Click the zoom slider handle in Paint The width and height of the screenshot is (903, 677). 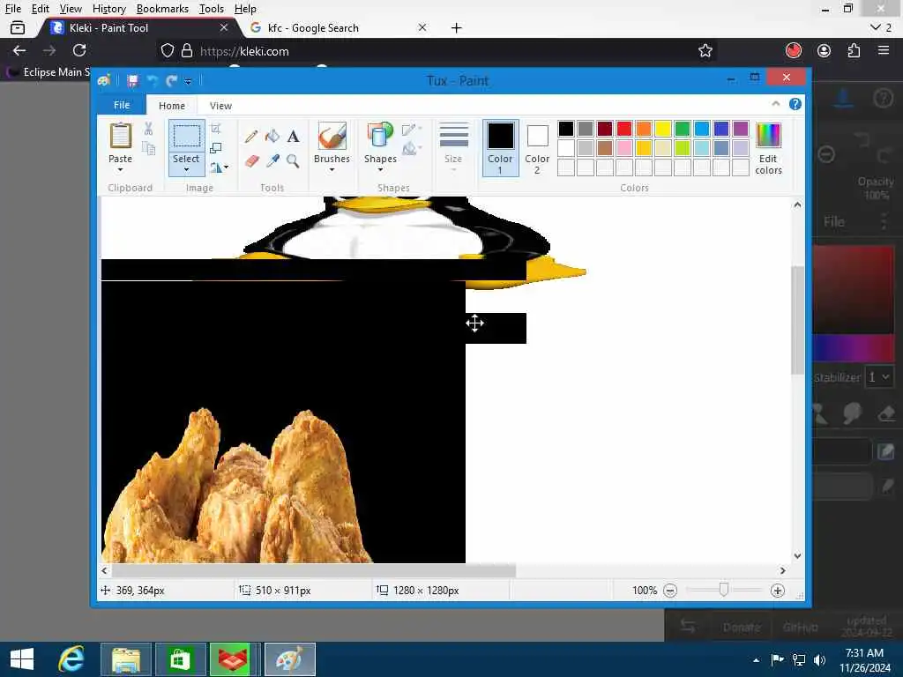[724, 590]
